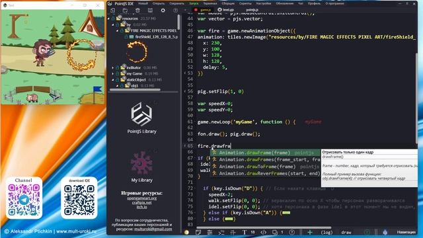
Task: Open the Сохранить menu
Action: pyautogui.click(x=176, y=3)
